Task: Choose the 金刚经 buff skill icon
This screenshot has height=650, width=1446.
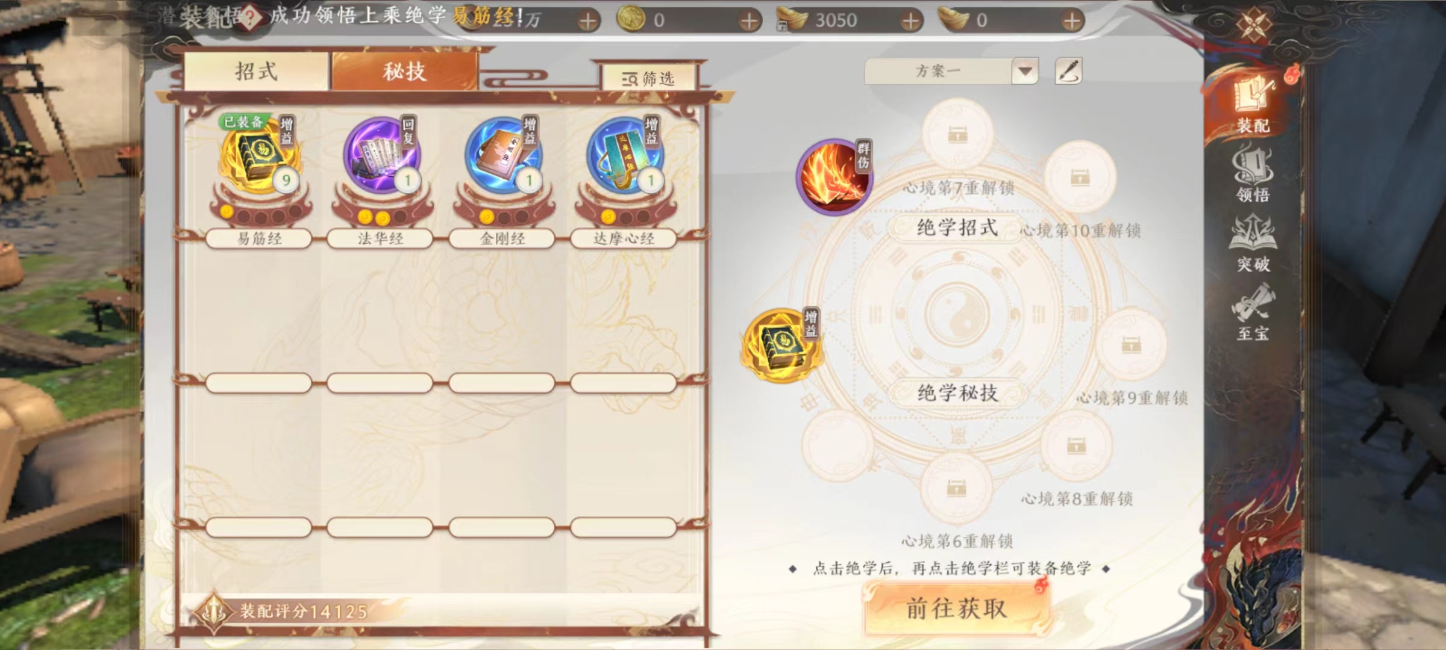Action: pyautogui.click(x=503, y=155)
